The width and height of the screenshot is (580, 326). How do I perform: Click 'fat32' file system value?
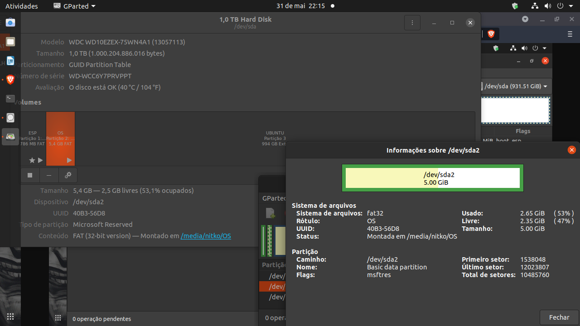point(375,213)
